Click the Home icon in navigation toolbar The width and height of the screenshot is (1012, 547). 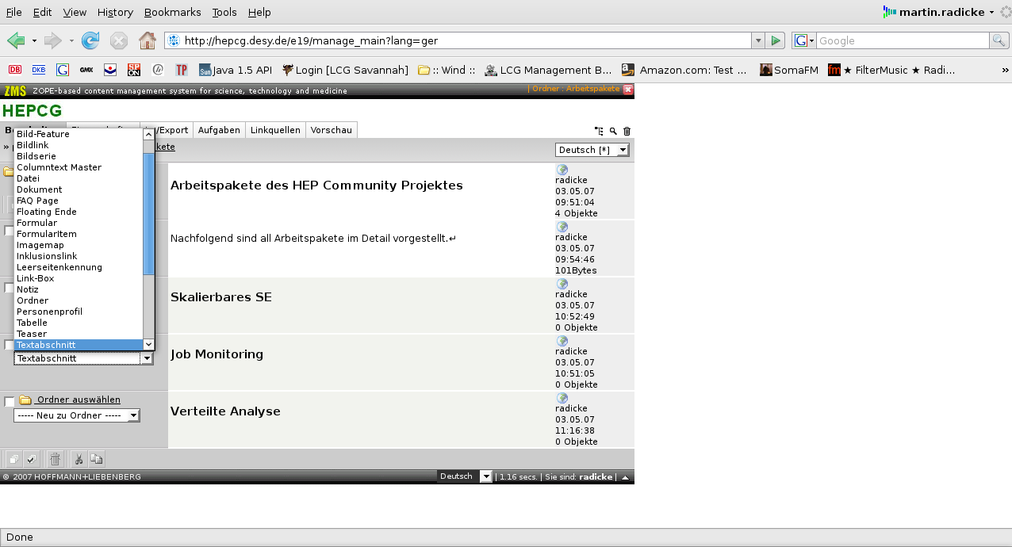pos(147,40)
